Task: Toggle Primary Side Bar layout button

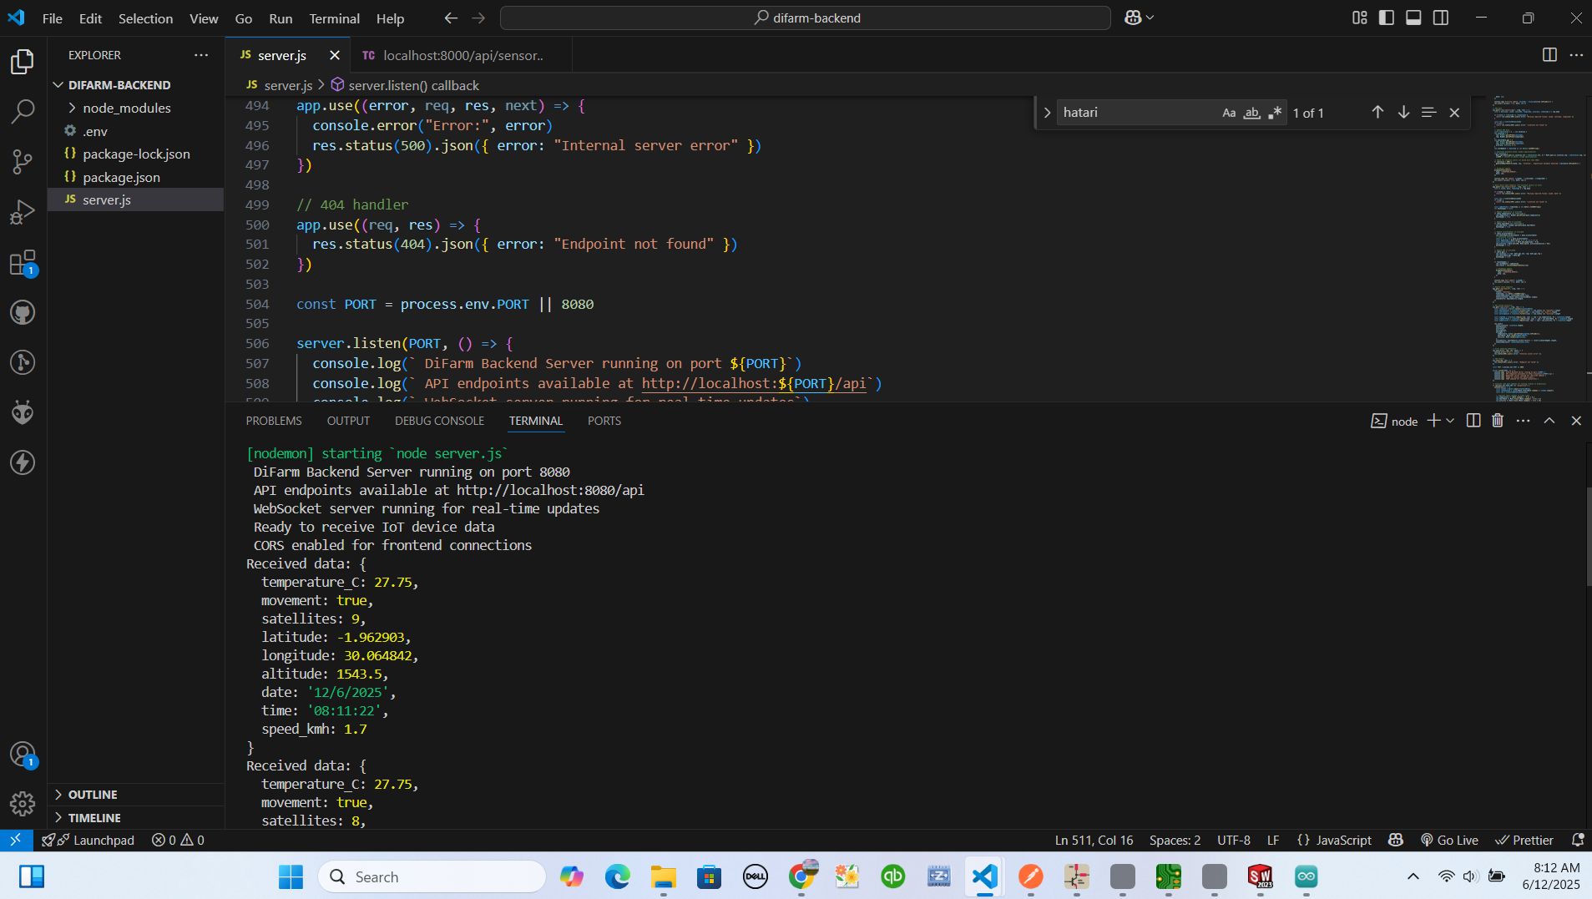Action: (x=1387, y=18)
